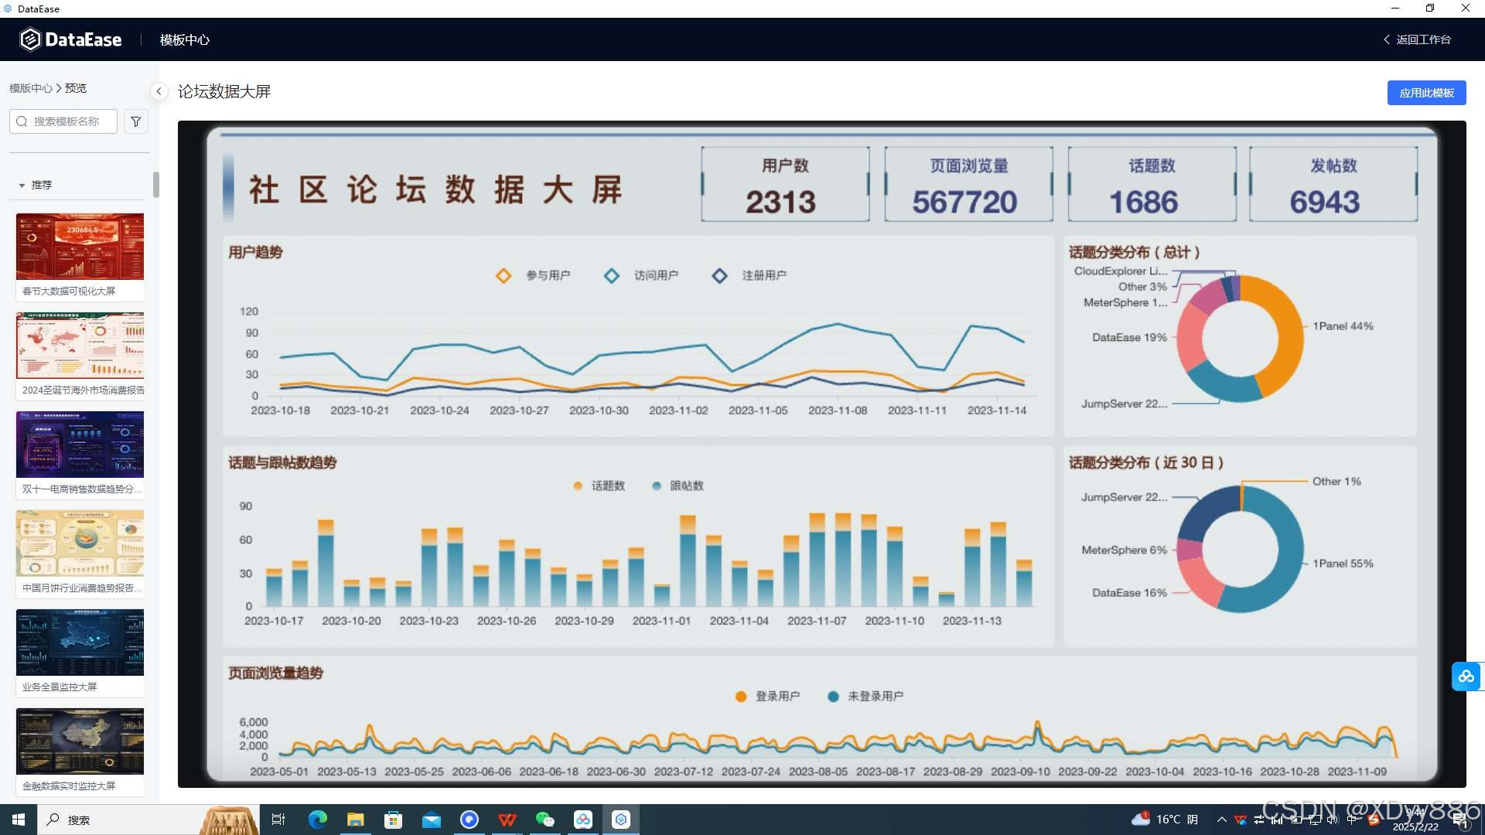Click the search magnifier icon in template search

click(22, 121)
